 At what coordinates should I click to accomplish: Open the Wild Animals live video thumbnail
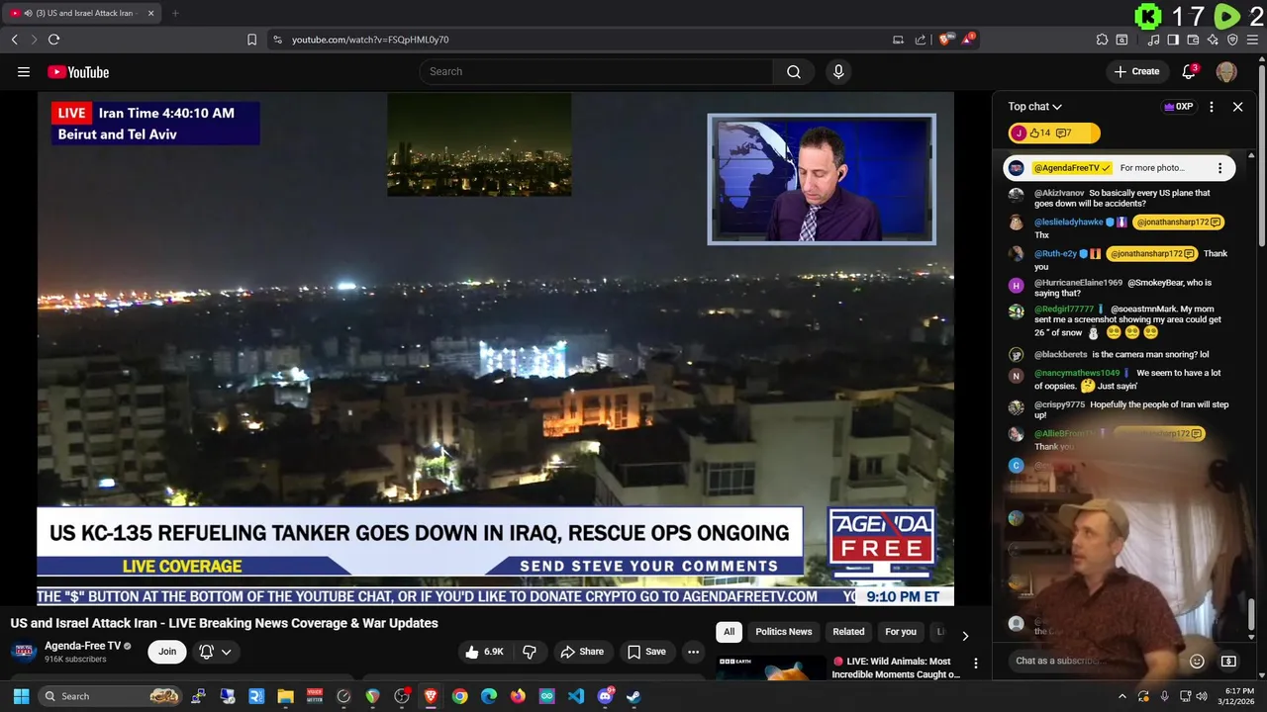(771, 667)
